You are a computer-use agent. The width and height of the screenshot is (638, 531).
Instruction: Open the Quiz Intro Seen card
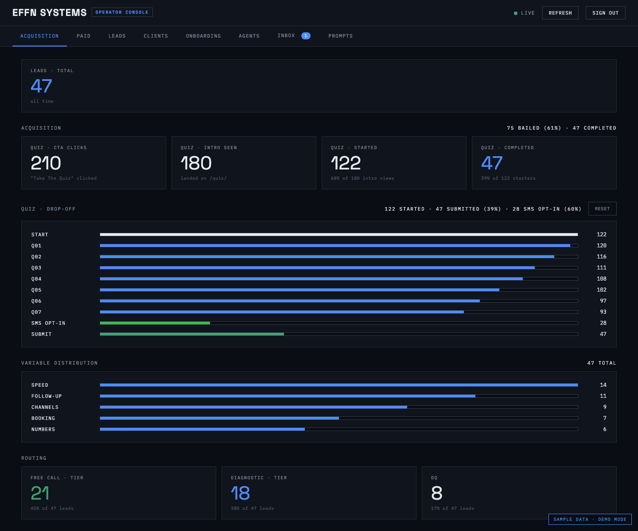point(244,163)
